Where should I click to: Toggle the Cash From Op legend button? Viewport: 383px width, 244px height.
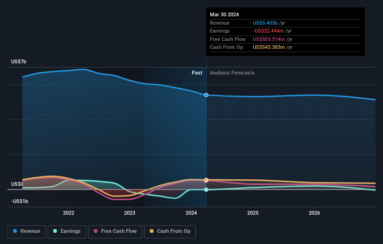click(x=170, y=231)
